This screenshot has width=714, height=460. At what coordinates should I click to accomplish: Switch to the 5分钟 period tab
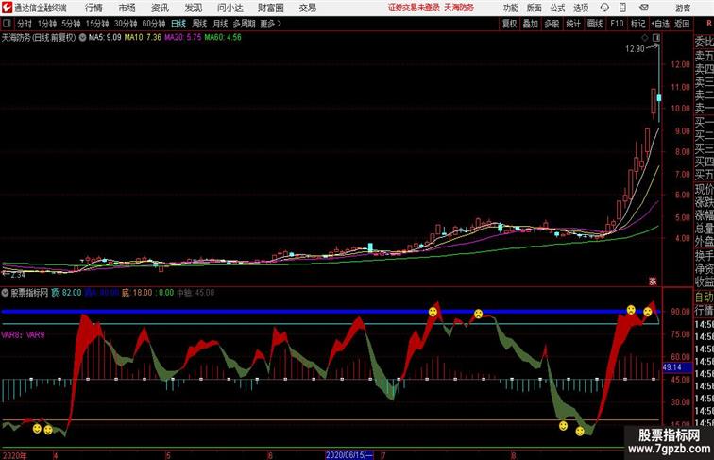[71, 24]
